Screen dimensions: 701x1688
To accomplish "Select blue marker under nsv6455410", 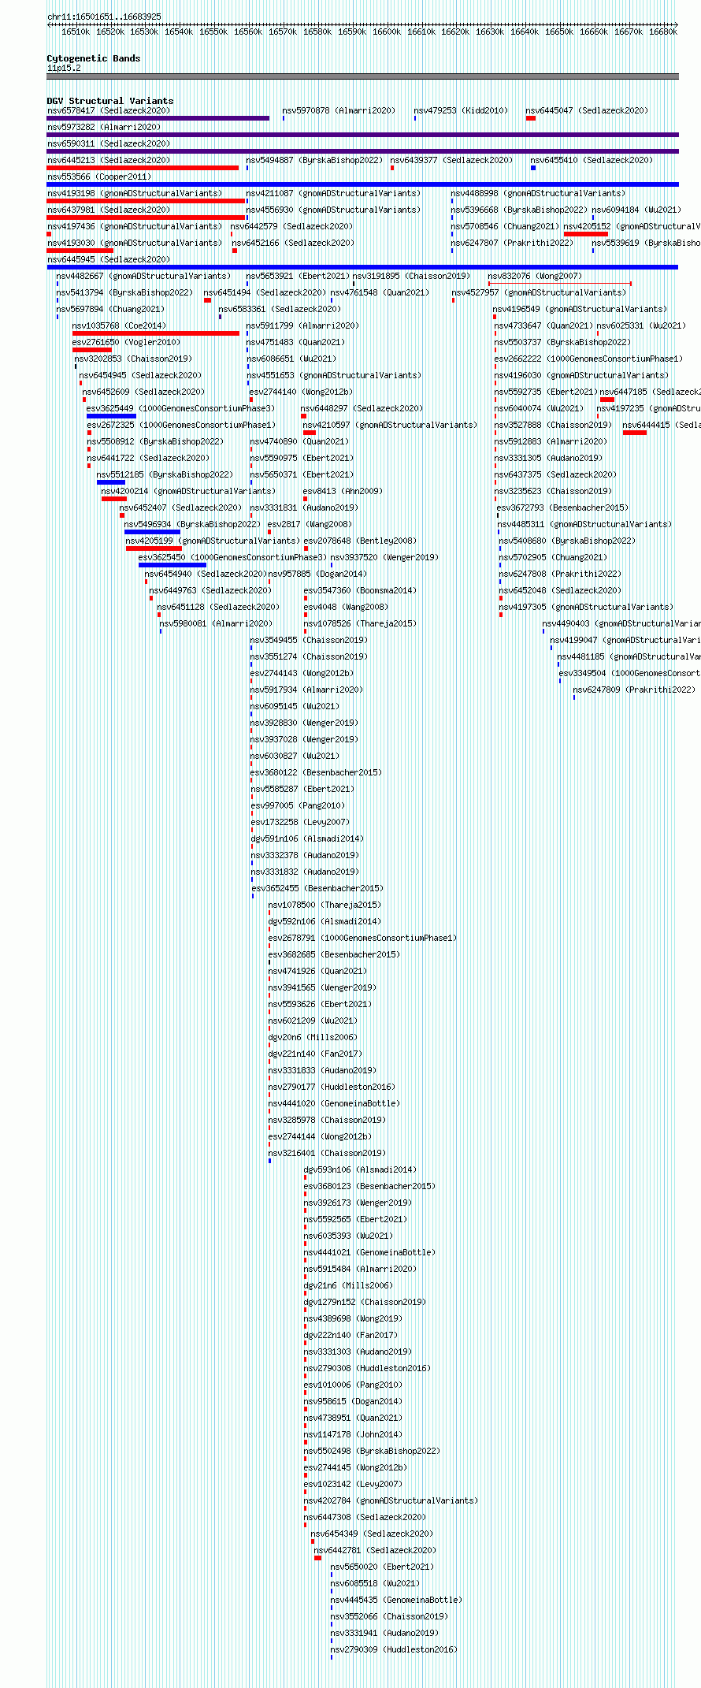I will click(x=533, y=168).
